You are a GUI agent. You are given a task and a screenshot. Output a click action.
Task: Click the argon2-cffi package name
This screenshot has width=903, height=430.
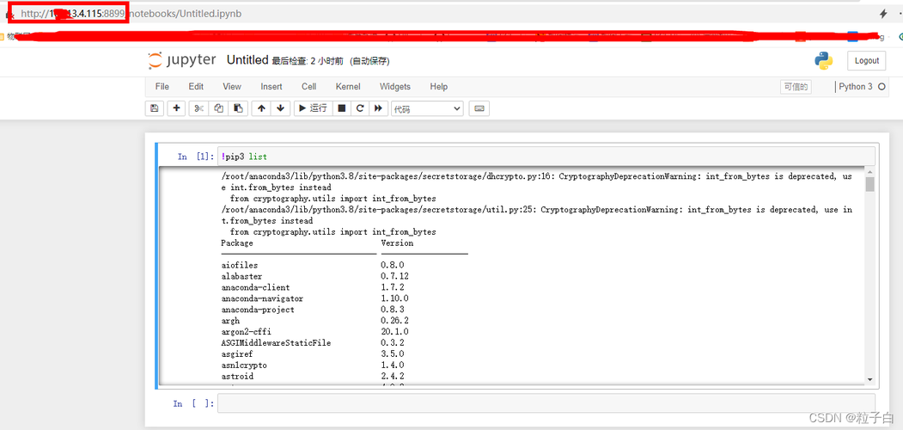point(246,331)
